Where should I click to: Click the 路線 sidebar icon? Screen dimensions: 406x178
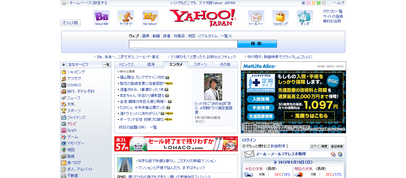point(64,156)
